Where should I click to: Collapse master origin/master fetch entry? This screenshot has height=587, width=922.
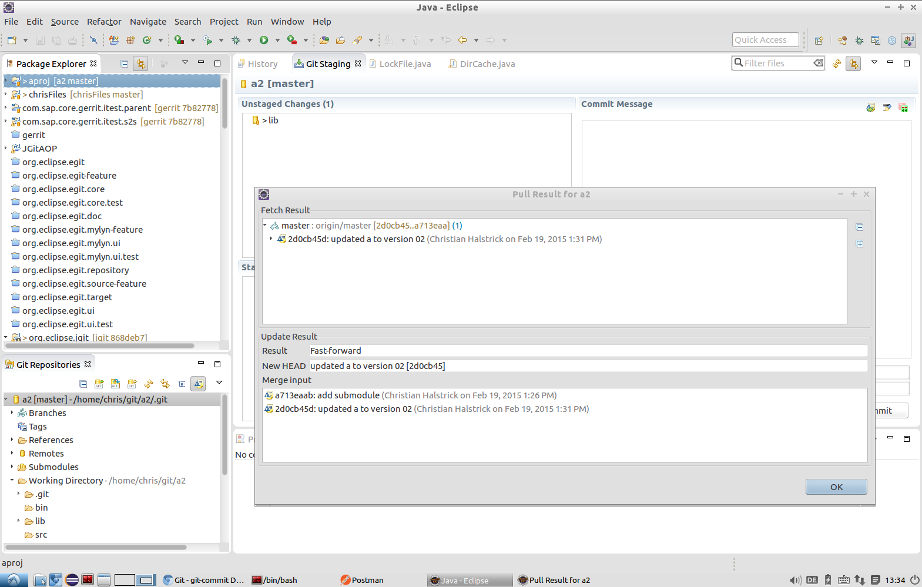(x=265, y=226)
